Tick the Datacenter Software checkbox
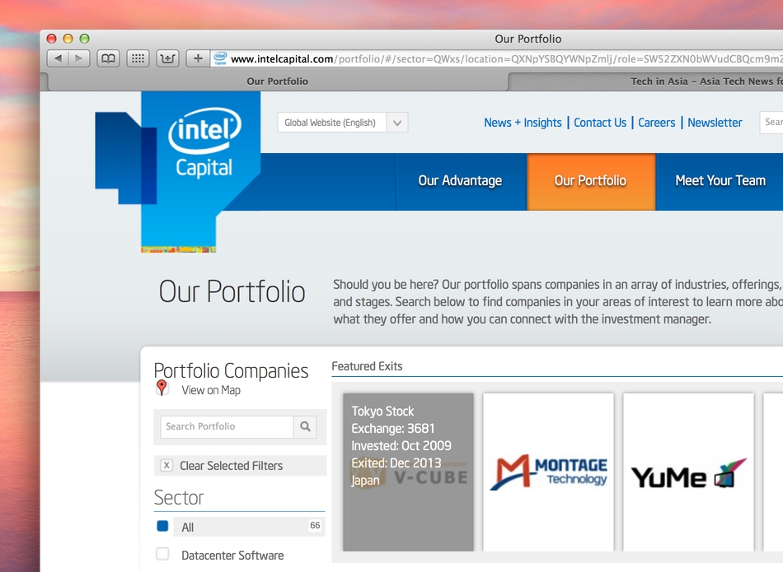This screenshot has height=572, width=783. (x=163, y=554)
